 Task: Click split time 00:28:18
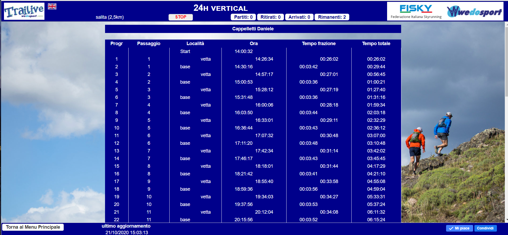pos(329,105)
